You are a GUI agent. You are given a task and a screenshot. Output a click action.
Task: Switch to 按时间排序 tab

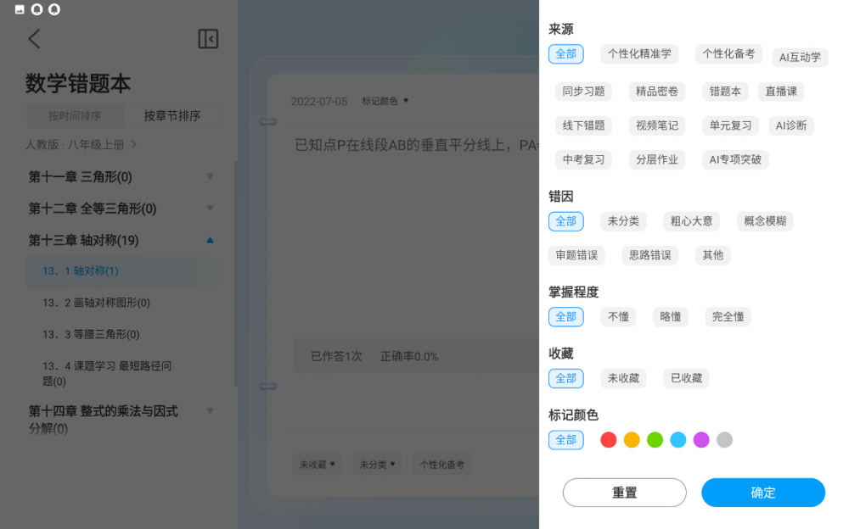point(75,116)
